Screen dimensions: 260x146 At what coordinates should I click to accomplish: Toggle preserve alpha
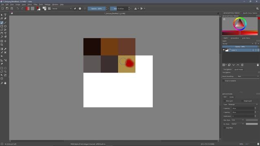tap(80, 9)
